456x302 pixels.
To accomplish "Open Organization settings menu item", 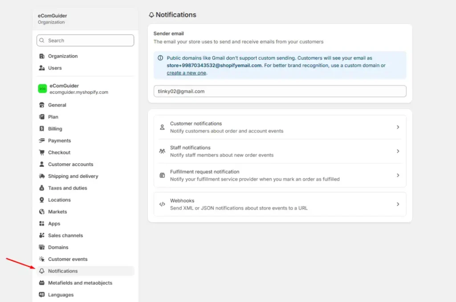I will pyautogui.click(x=85, y=56).
